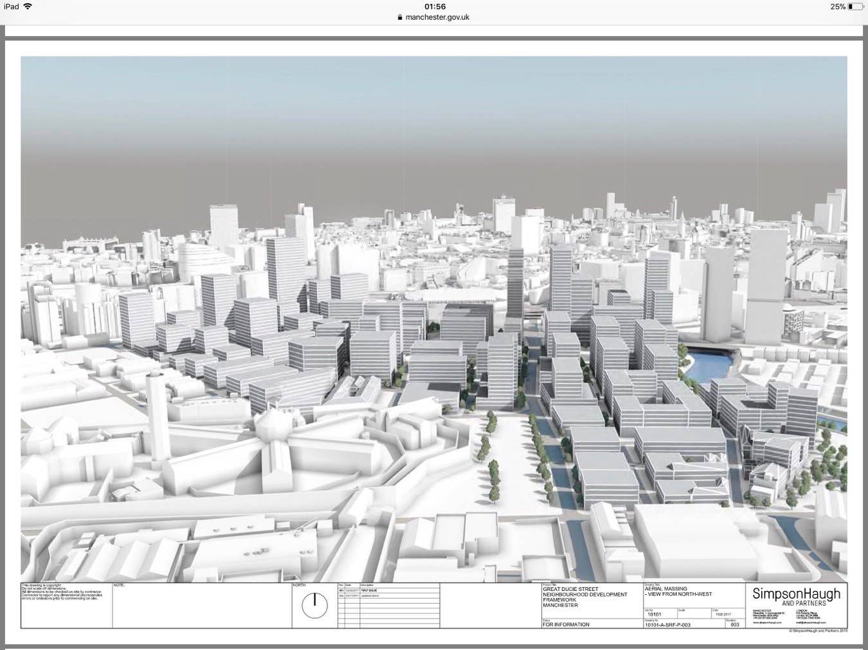Tap the iPad label in status bar
Image resolution: width=868 pixels, height=650 pixels.
(11, 6)
